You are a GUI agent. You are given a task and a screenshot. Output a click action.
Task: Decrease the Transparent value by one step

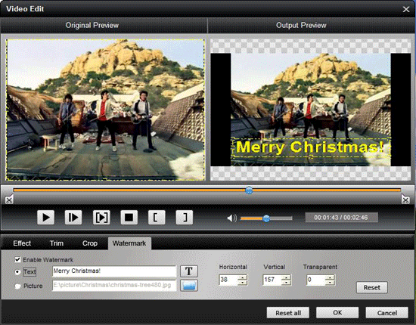tap(330, 283)
